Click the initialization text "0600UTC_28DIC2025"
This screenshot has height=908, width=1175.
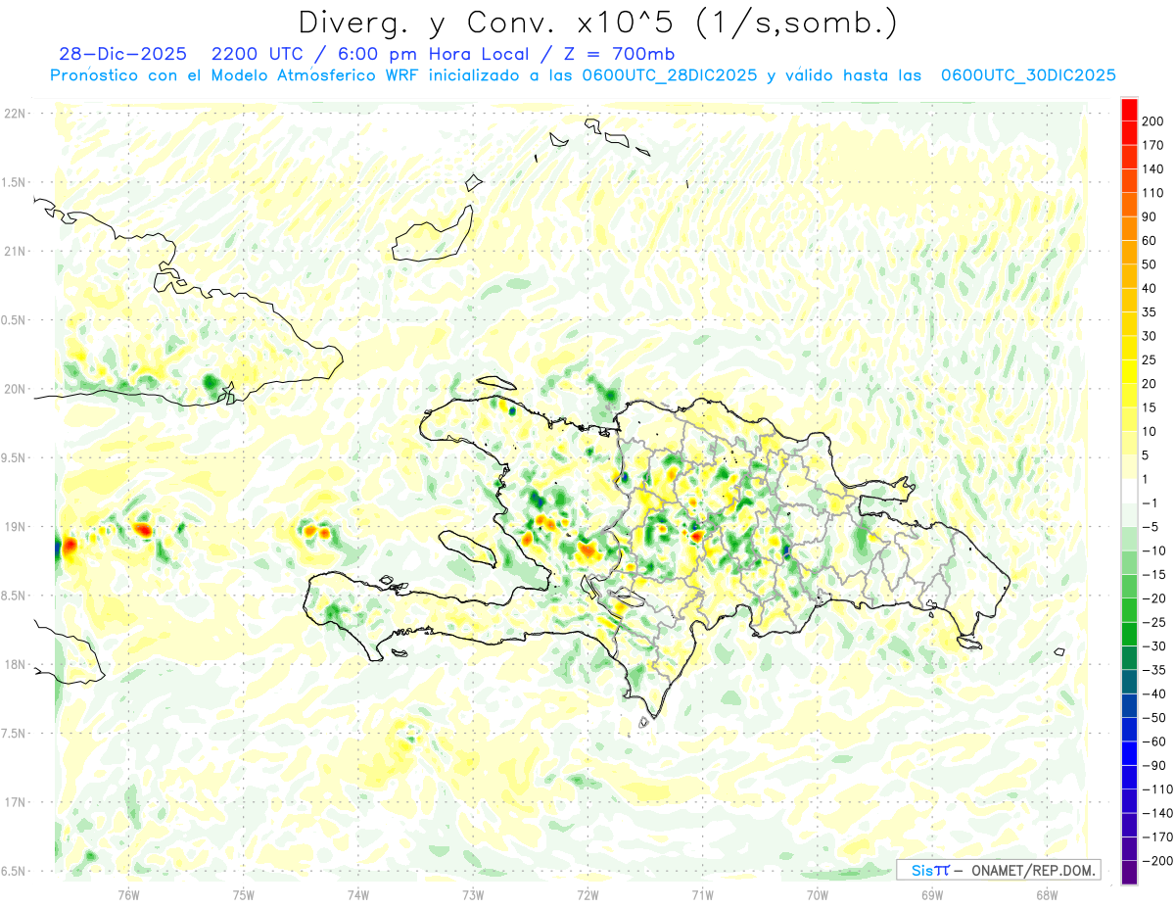click(669, 75)
